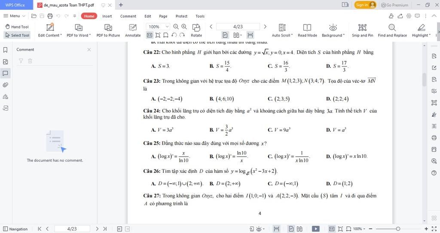Rotate the page with Rotate button

click(196, 30)
